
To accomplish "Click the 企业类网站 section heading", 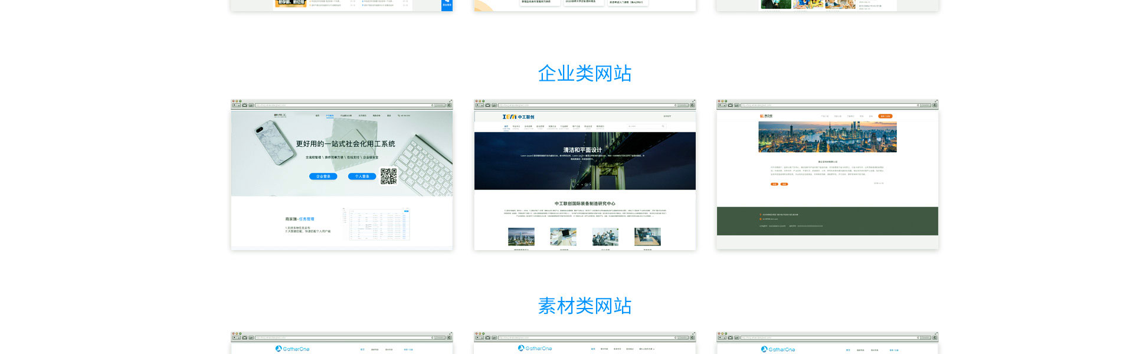I will (585, 74).
